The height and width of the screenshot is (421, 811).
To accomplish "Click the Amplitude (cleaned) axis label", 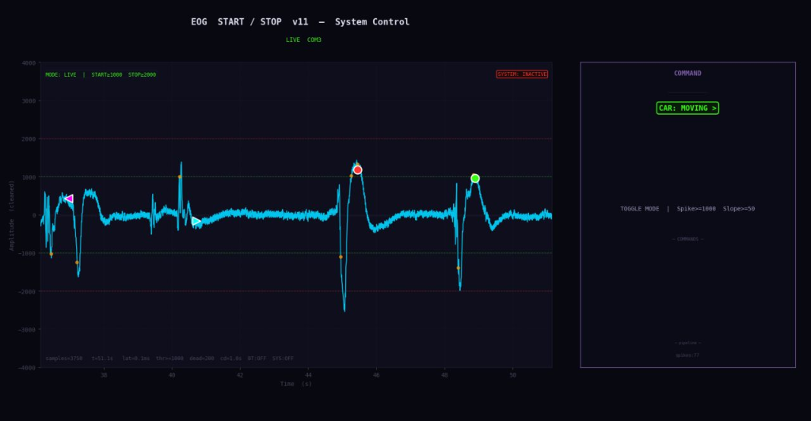I will pyautogui.click(x=11, y=215).
